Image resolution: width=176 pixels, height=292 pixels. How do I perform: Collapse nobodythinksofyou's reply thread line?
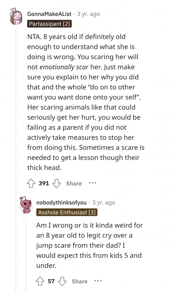point(26,252)
